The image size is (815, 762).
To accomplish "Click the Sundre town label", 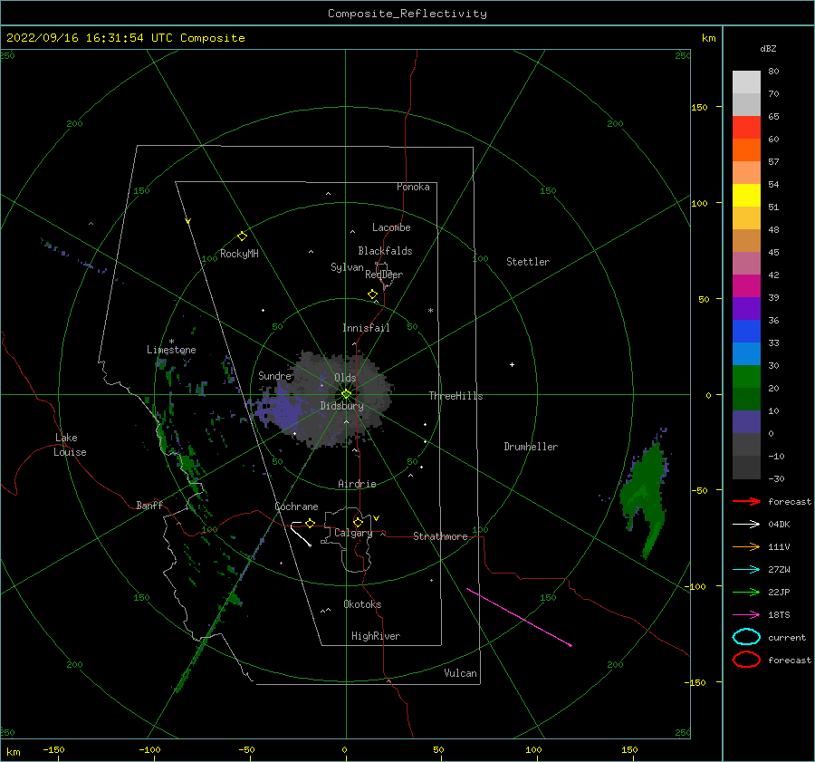I will 274,376.
